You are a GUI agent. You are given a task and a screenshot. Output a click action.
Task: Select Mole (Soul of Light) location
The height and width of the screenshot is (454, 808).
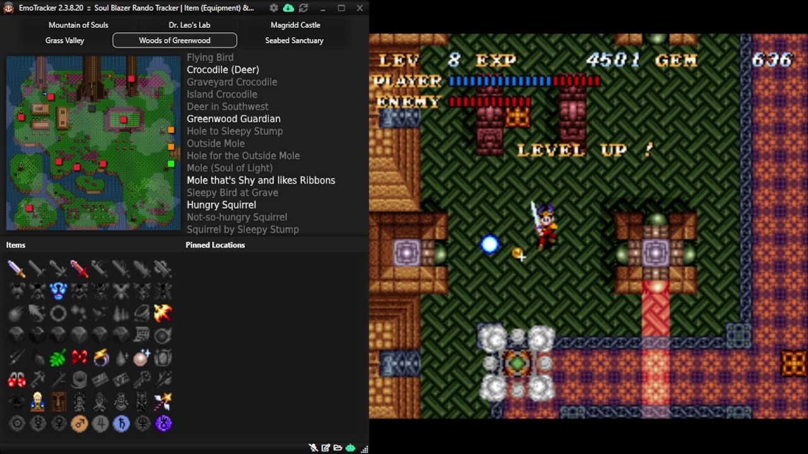pos(230,168)
